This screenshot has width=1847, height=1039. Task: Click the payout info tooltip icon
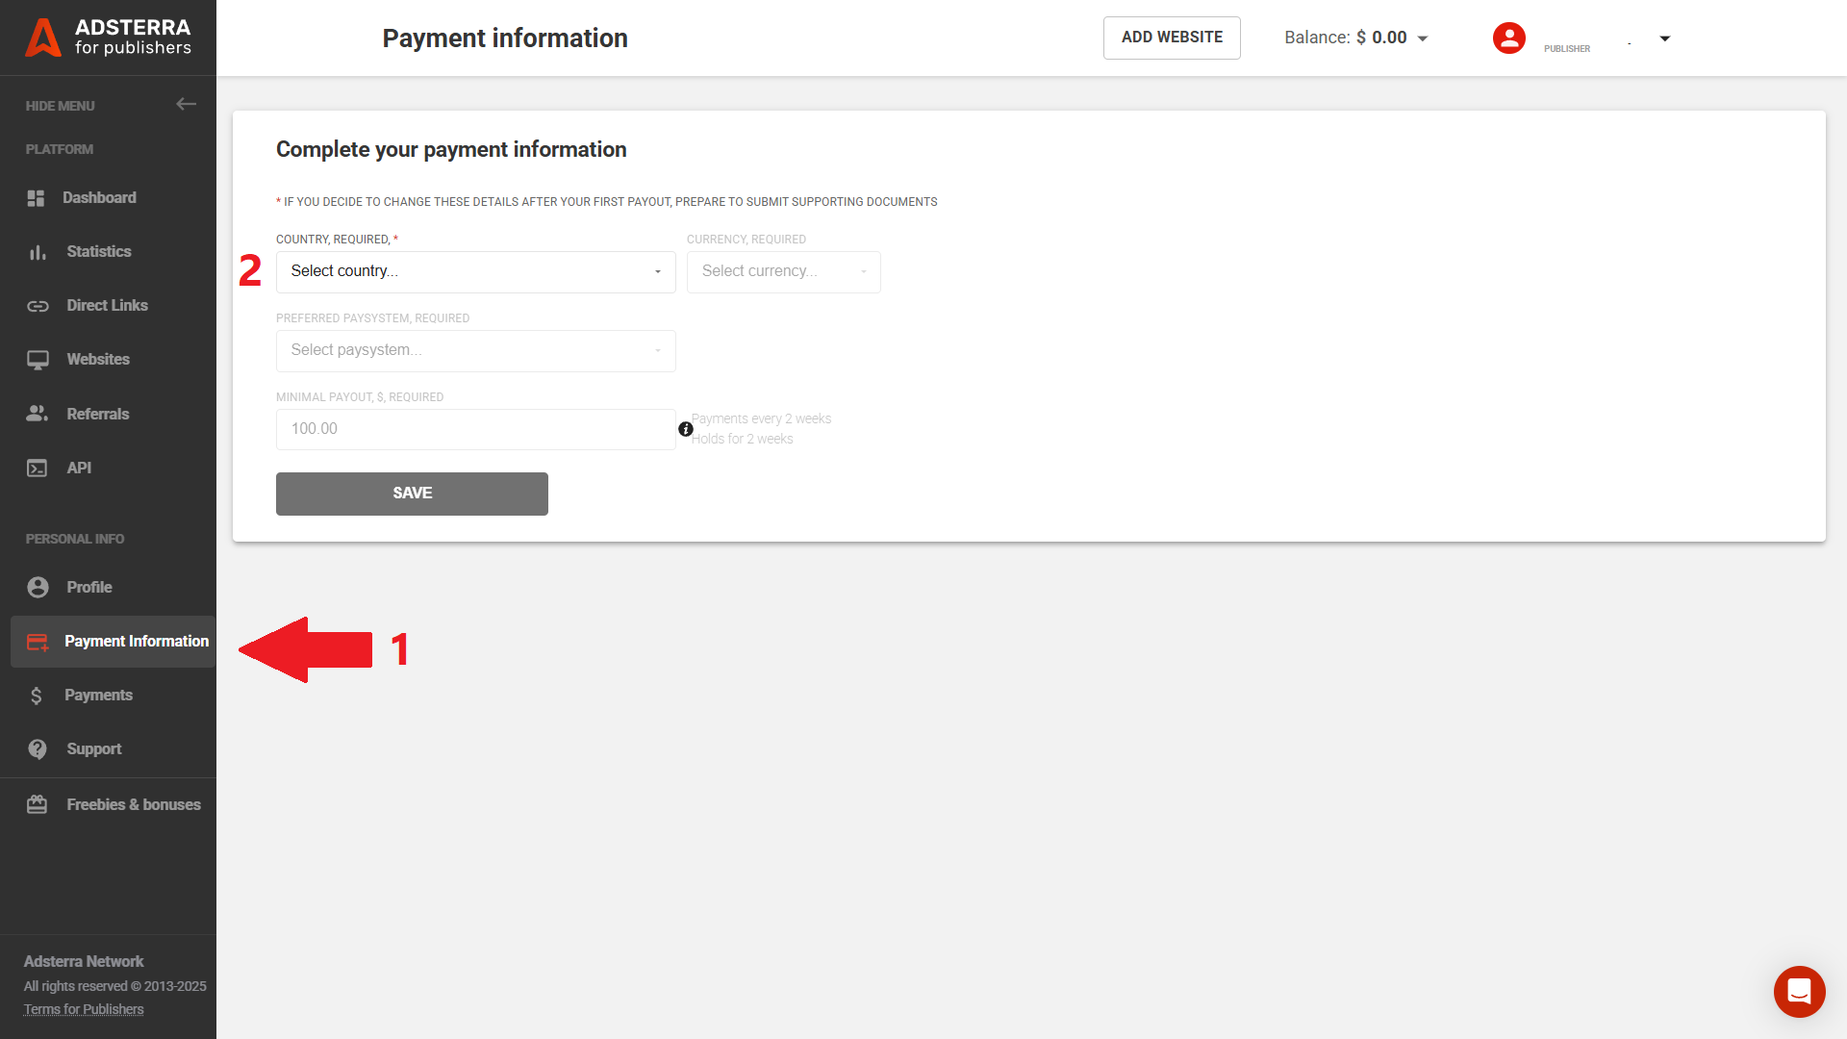(685, 429)
